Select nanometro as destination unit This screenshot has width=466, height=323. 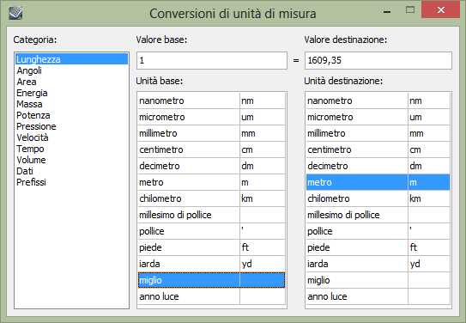pyautogui.click(x=378, y=101)
